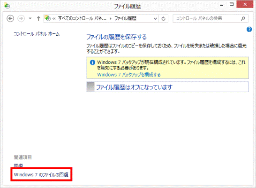The image size is (256, 188).
Task: Click the forward navigation arrow
Action: pos(21,18)
